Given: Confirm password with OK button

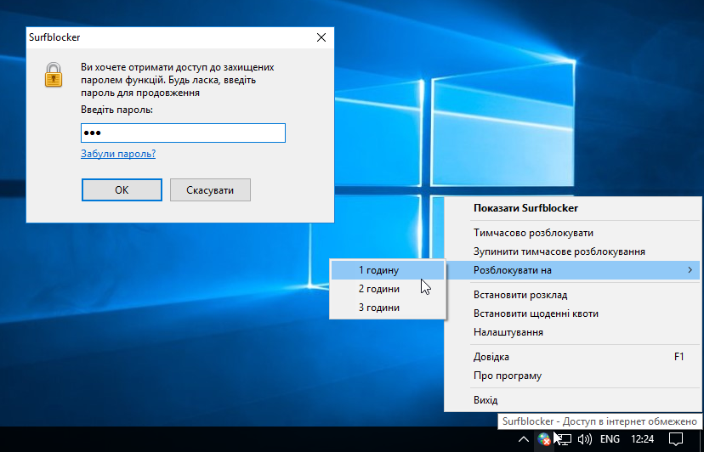Looking at the screenshot, I should (122, 189).
